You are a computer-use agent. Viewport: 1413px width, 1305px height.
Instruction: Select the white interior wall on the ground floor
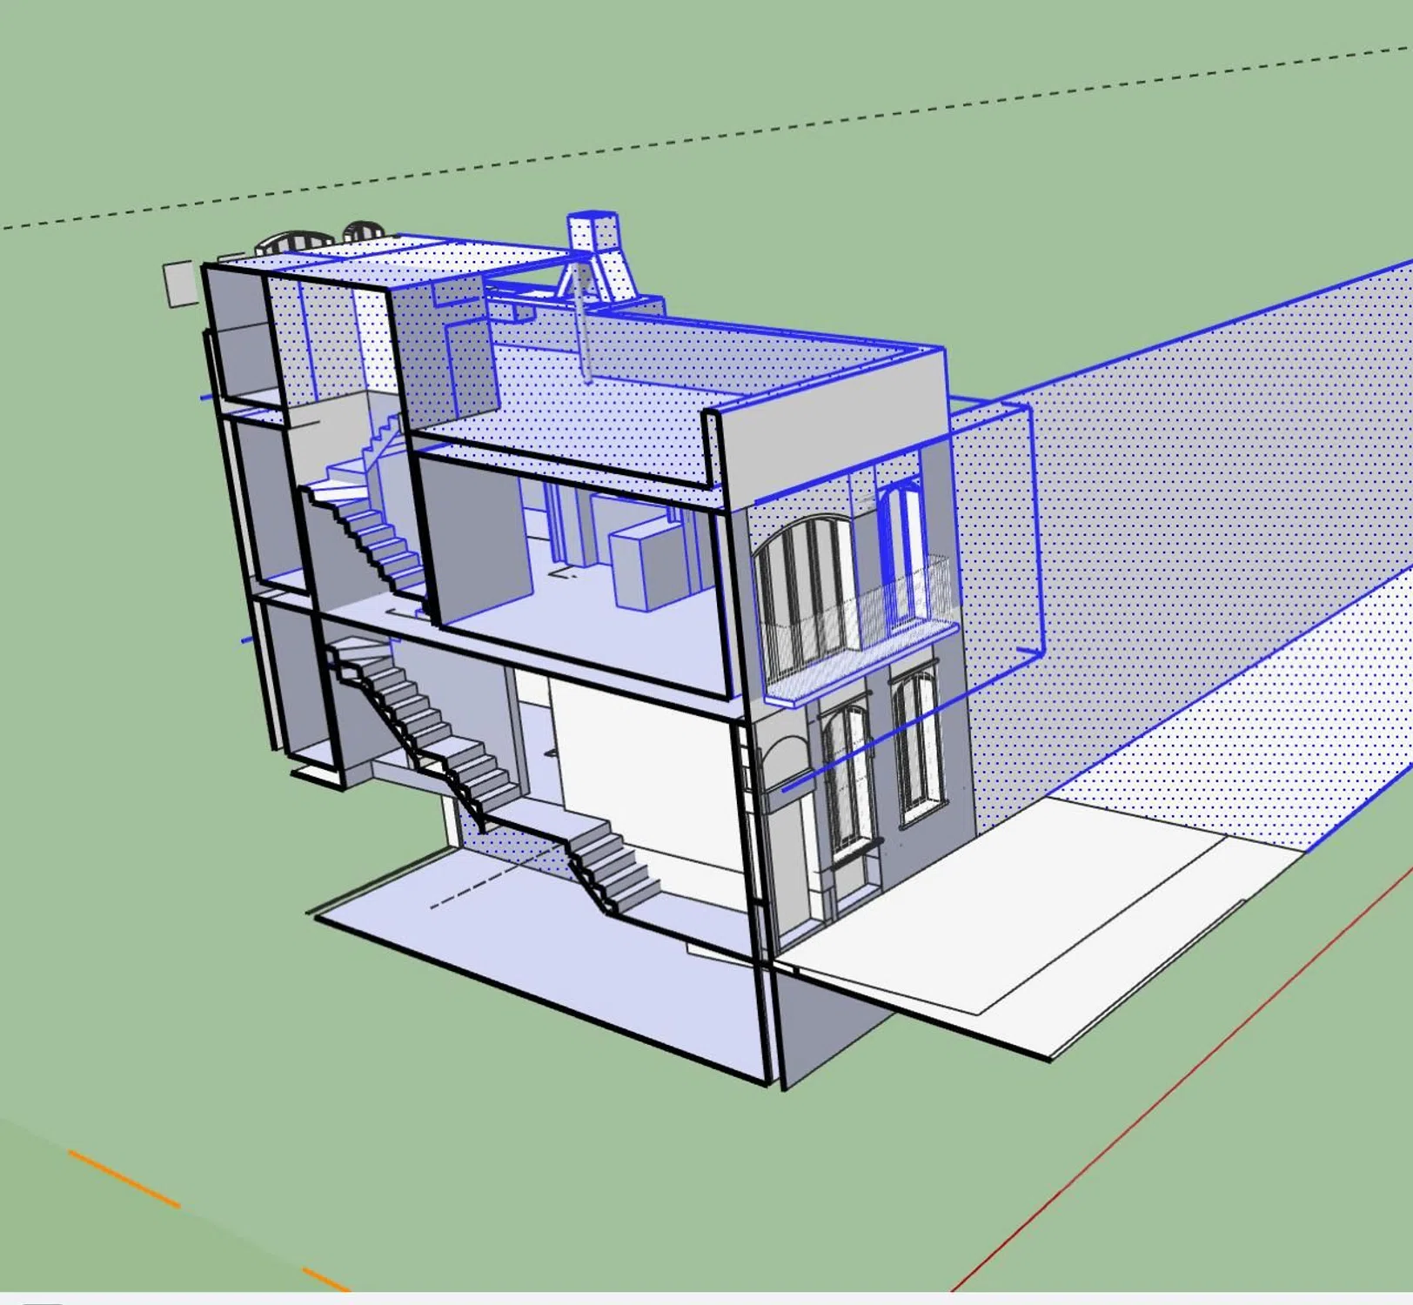pos(644,757)
